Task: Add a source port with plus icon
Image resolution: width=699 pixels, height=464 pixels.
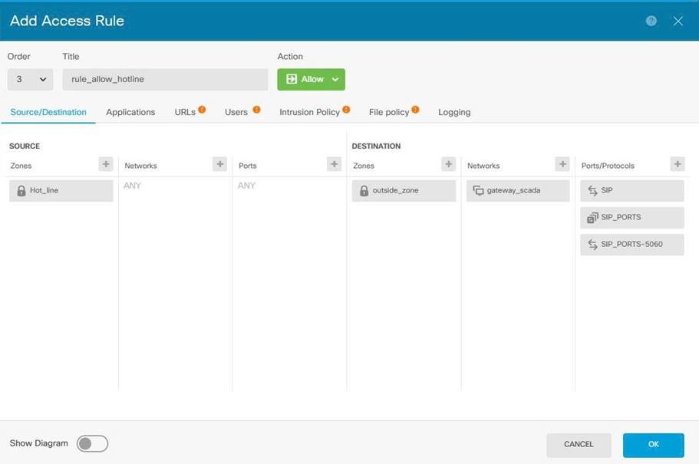Action: [334, 164]
